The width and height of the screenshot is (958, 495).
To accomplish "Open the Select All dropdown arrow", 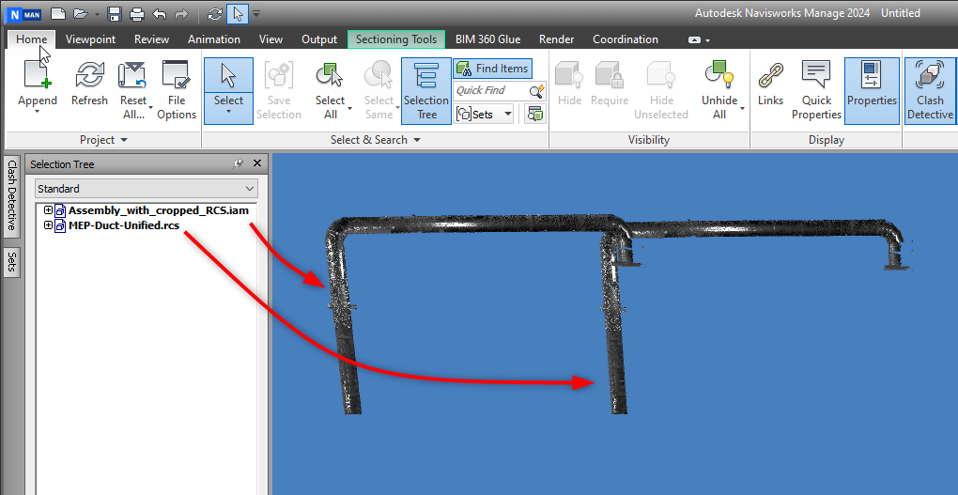I will [x=349, y=108].
